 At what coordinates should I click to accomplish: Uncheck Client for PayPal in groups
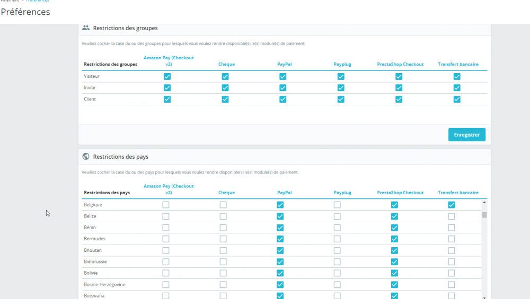pos(283,99)
